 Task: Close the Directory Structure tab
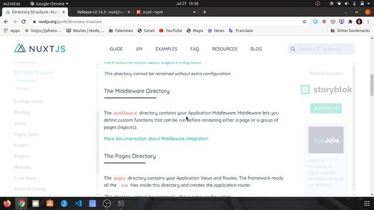(x=64, y=12)
